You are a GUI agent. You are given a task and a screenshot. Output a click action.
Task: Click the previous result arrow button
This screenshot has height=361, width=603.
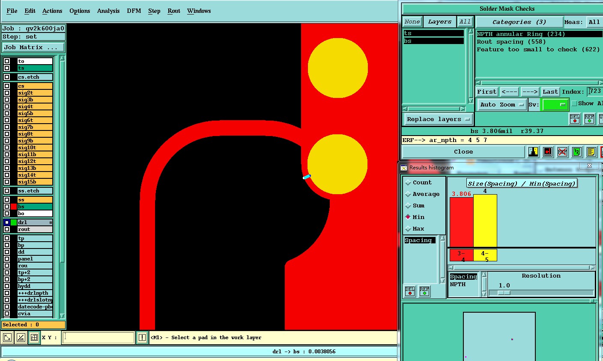point(510,92)
